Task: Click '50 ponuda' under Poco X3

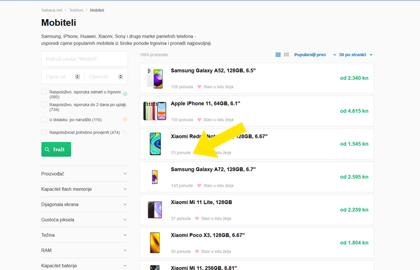Action: tap(181, 251)
